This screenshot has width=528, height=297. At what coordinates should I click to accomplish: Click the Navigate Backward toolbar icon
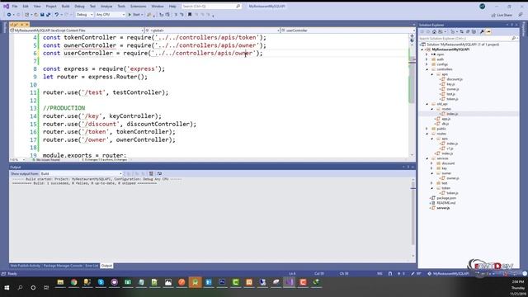tap(9, 15)
